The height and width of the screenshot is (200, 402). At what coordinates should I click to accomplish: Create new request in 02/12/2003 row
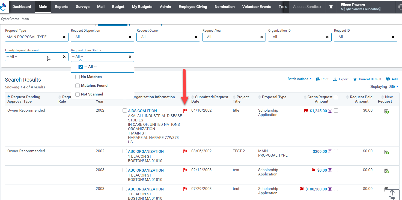pyautogui.click(x=386, y=171)
